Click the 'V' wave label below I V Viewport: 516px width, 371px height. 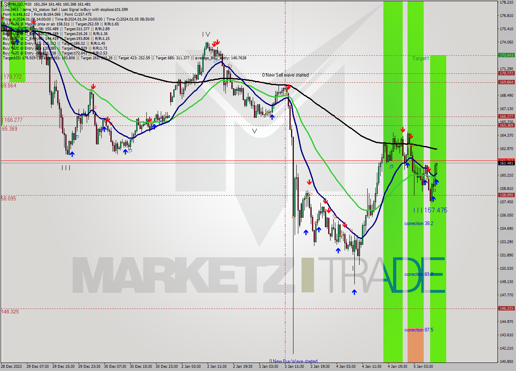[x=254, y=131]
